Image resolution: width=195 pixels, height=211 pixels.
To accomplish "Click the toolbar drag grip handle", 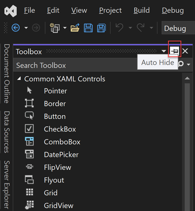I will 6,28.
